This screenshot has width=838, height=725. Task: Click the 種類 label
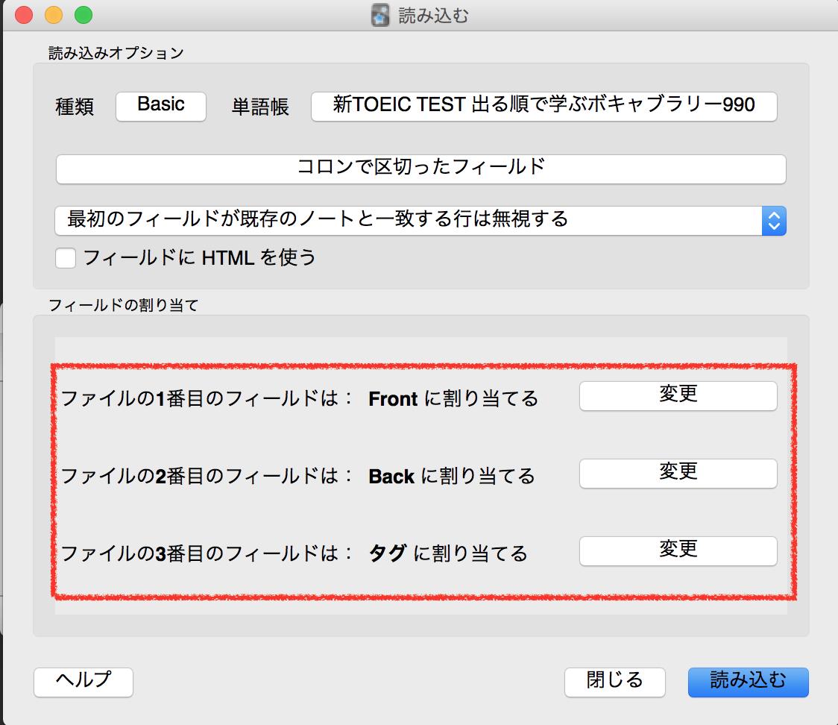75,107
